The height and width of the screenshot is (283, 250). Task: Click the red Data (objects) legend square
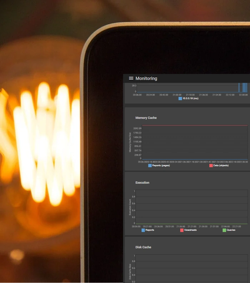pos(211,166)
